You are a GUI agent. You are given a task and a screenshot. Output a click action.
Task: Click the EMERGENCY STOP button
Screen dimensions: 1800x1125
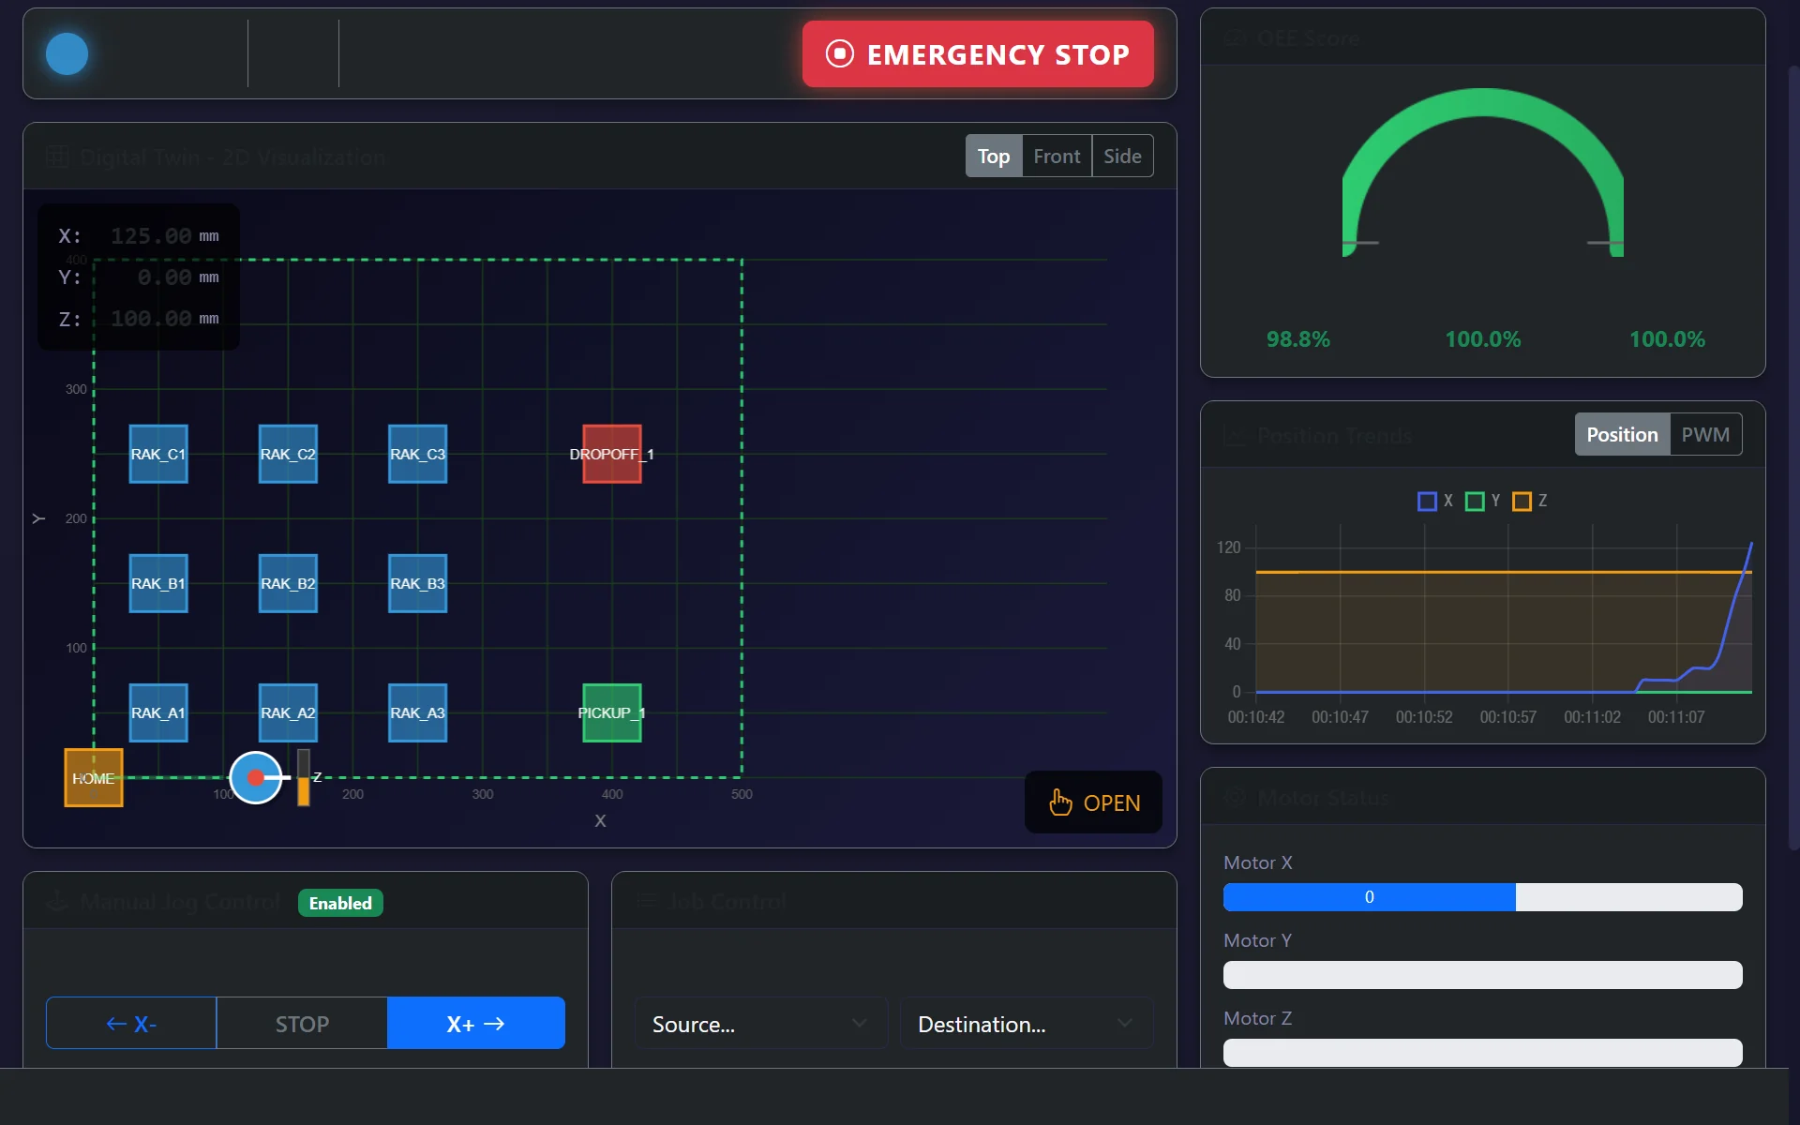[x=978, y=54]
